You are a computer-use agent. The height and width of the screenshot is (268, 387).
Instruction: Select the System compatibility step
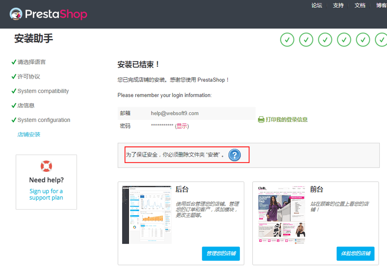pos(43,91)
